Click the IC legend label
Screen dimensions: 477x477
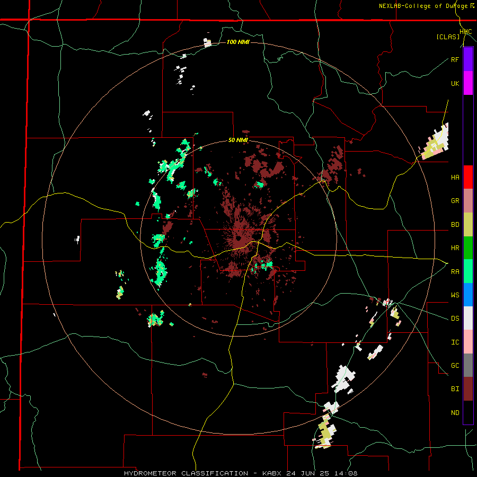tap(455, 342)
